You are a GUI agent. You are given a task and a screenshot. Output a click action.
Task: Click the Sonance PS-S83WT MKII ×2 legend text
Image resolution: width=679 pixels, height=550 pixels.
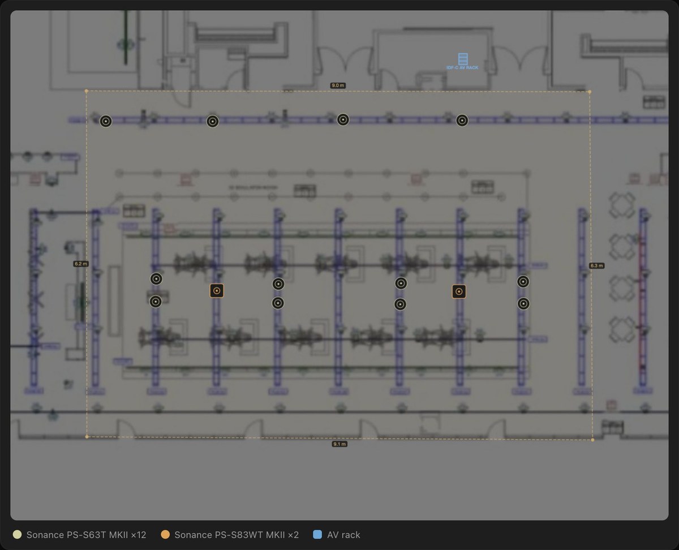point(237,535)
